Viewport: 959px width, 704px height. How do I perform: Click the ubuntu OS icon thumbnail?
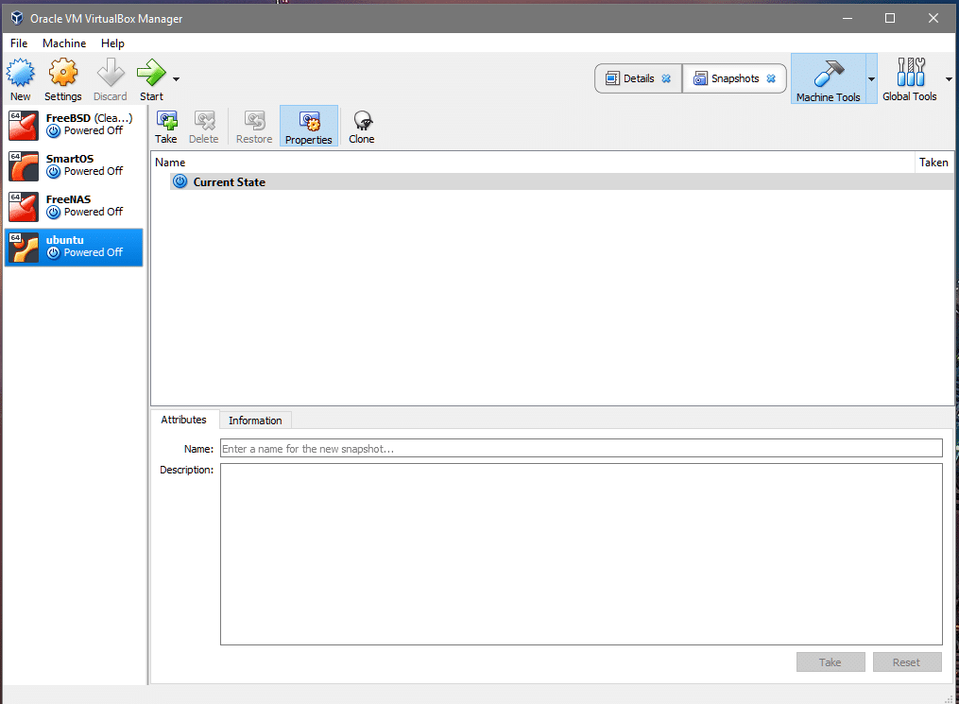tap(24, 248)
